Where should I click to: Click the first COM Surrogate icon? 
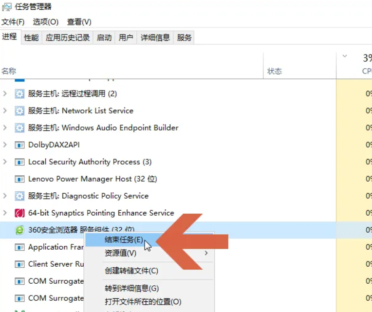pyautogui.click(x=19, y=281)
